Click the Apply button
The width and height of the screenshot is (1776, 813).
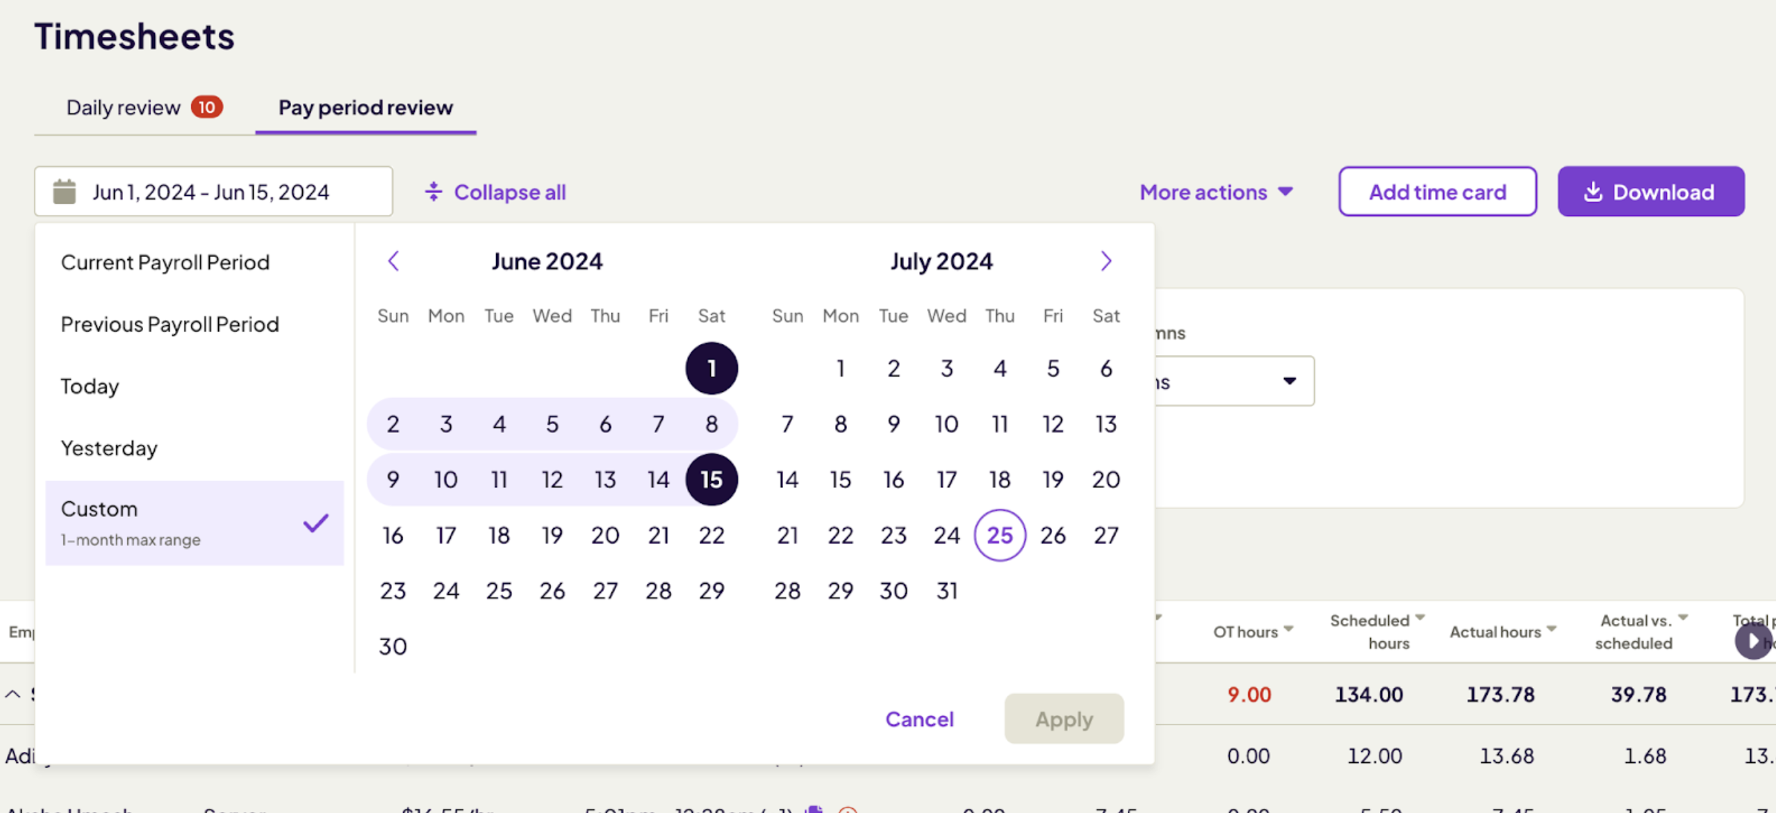[x=1064, y=718]
